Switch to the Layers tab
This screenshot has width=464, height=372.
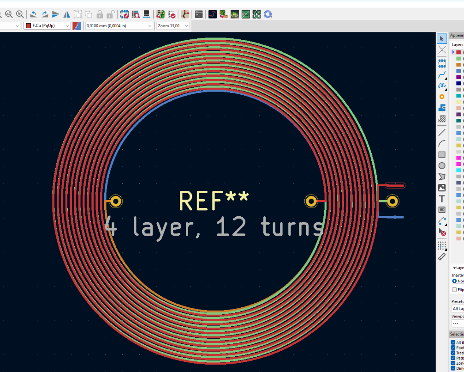click(x=458, y=44)
